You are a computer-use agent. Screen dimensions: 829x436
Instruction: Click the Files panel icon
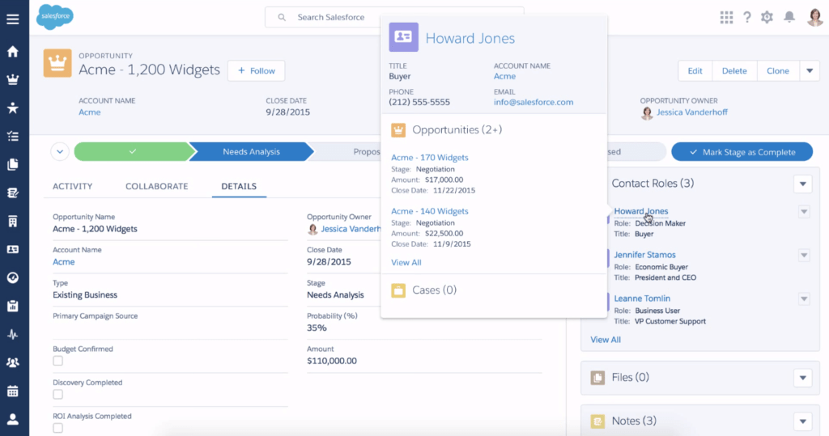[x=597, y=377]
